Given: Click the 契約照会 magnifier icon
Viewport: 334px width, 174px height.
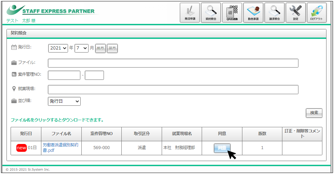Looking at the screenshot, I should tap(211, 13).
